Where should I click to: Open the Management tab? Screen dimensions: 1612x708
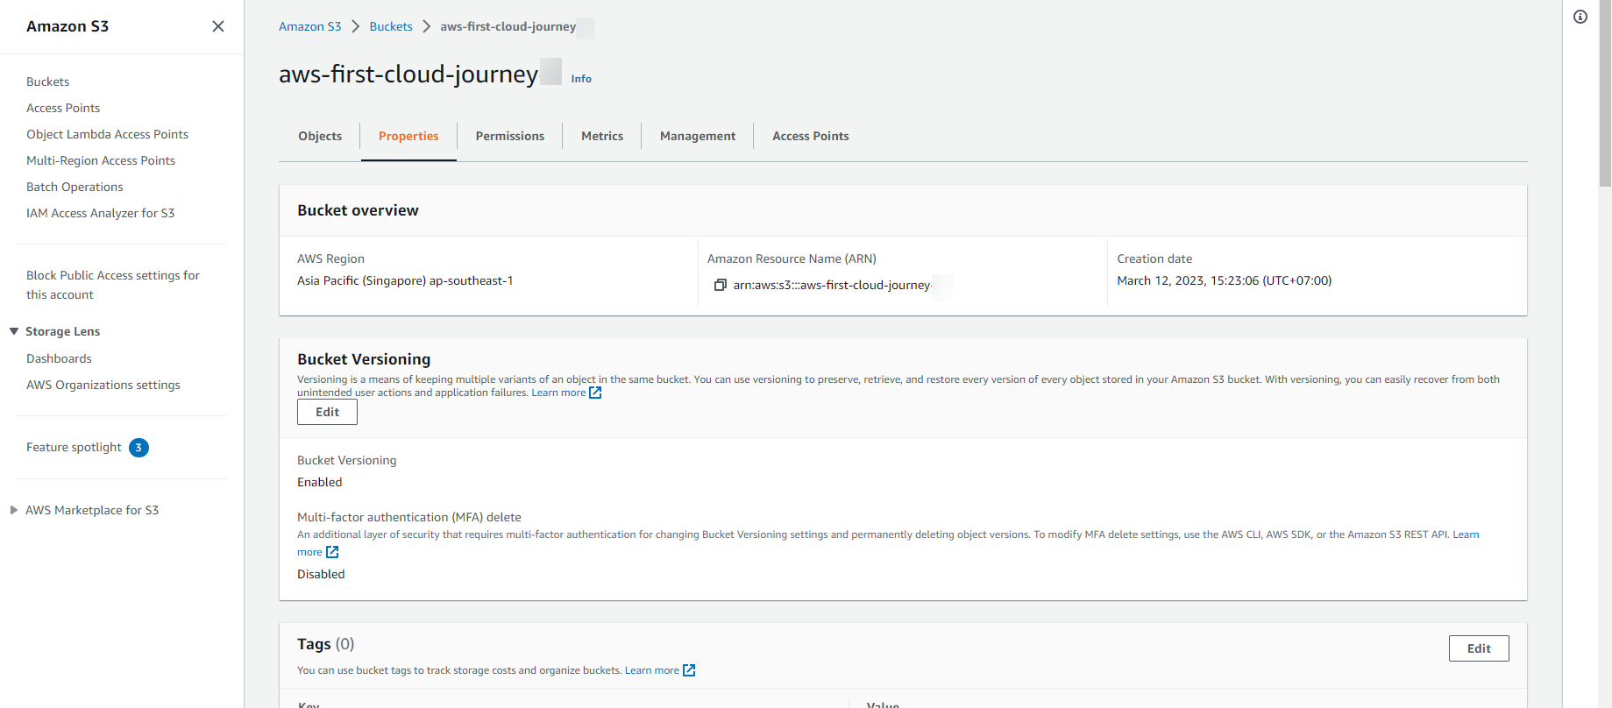coord(698,136)
